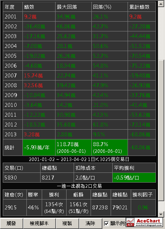Click the 32.56萬 performance cell
165x229 pixels.
[x=39, y=85]
